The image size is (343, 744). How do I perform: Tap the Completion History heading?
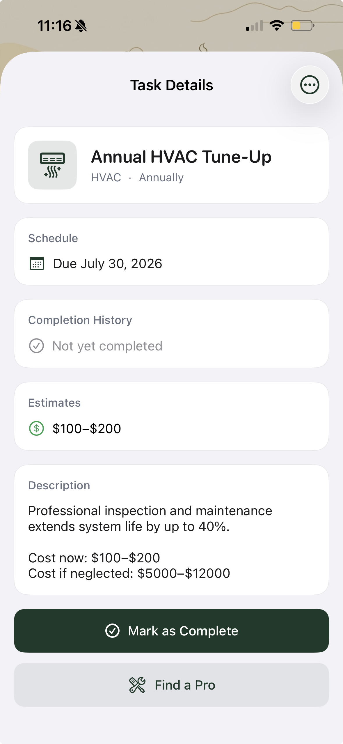click(x=80, y=320)
